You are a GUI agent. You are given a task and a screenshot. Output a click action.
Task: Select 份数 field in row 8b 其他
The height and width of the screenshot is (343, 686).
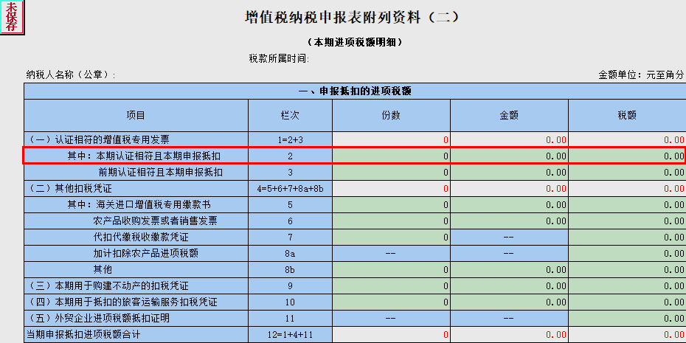(x=391, y=269)
